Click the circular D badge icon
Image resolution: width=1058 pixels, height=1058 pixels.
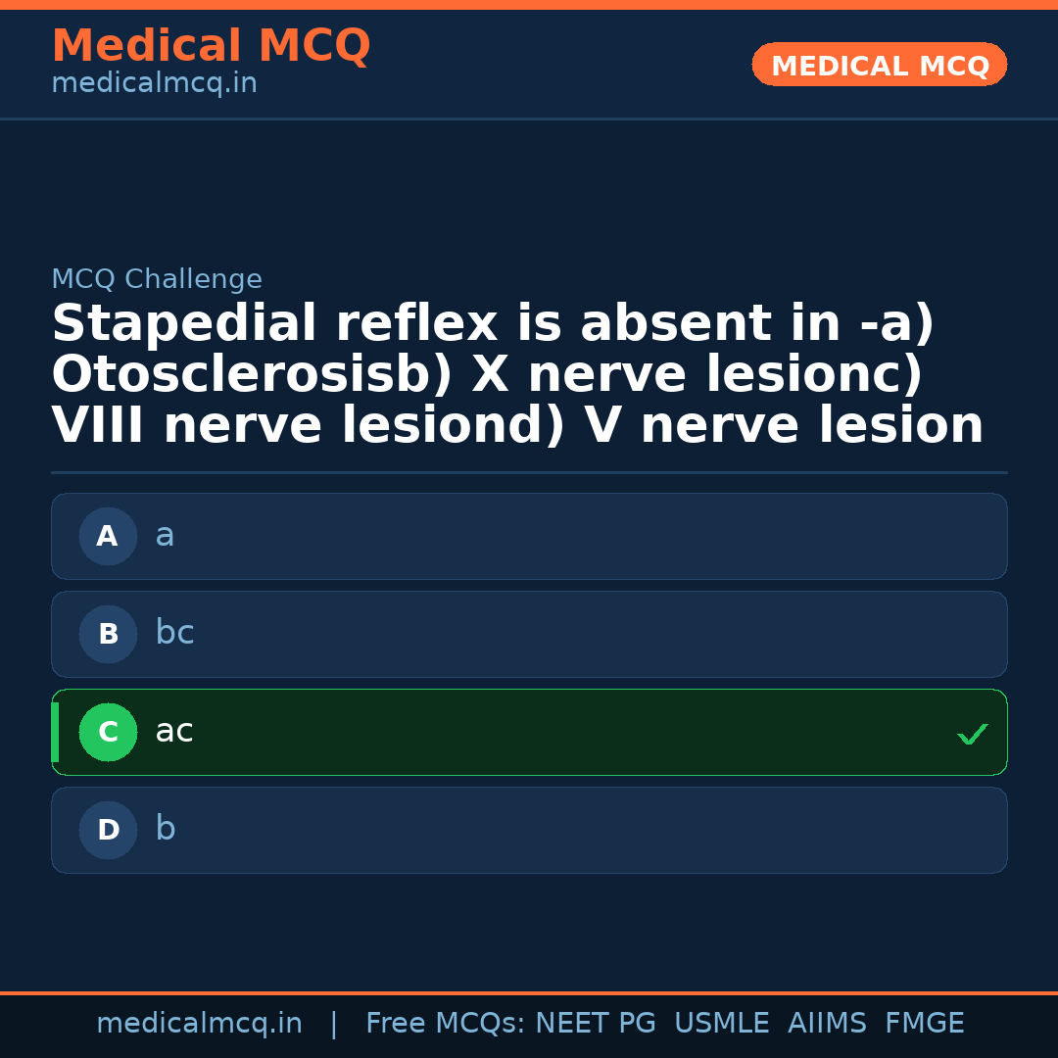coord(108,830)
